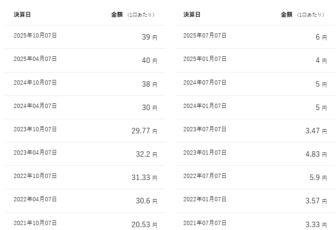The image size is (336, 230).
Task: Select the 2022年01月07日 date entry
Action: click(205, 200)
